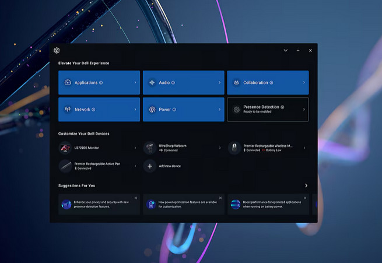Expand Premier Rechargeable Wireless Mouse chevron
The height and width of the screenshot is (263, 382).
304,148
